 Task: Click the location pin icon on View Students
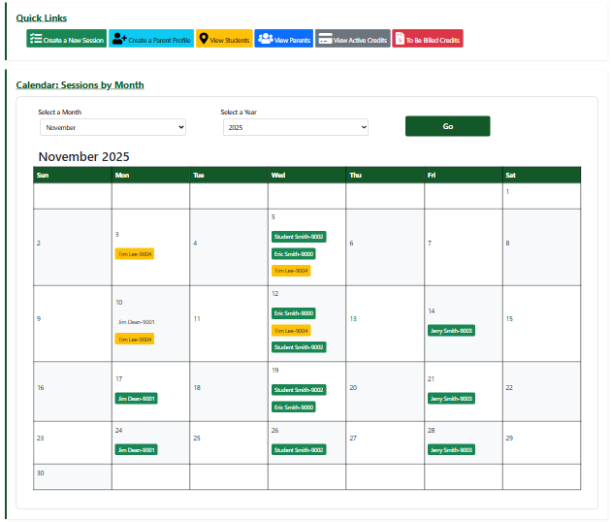(x=203, y=39)
